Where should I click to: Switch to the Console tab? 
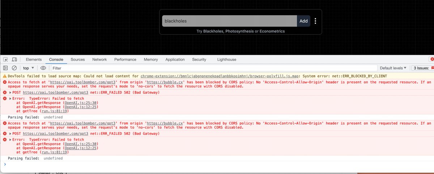[x=56, y=60]
